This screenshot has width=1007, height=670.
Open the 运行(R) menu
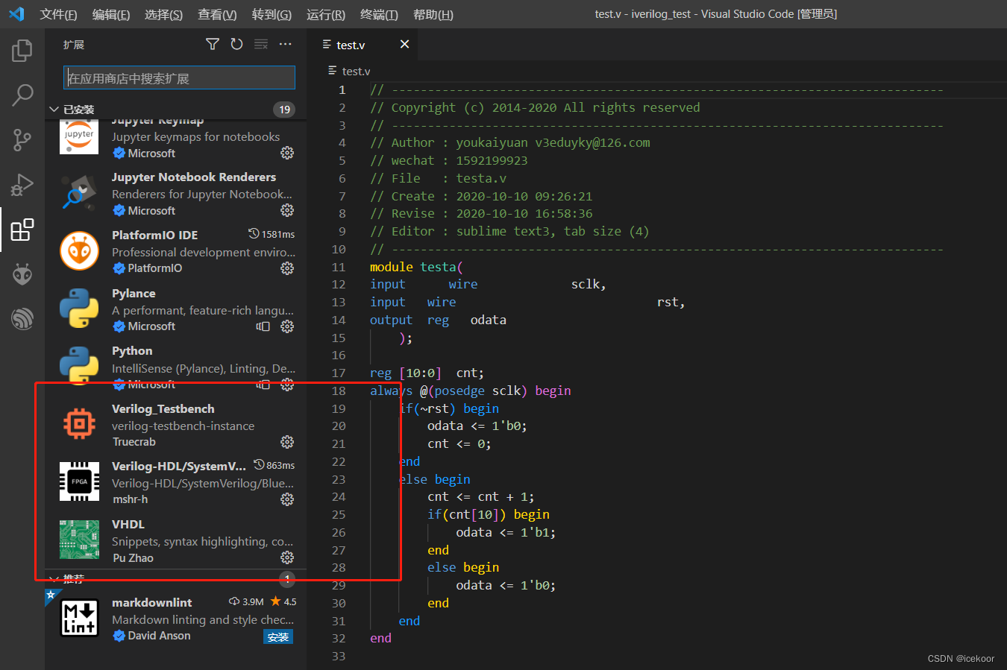point(326,14)
